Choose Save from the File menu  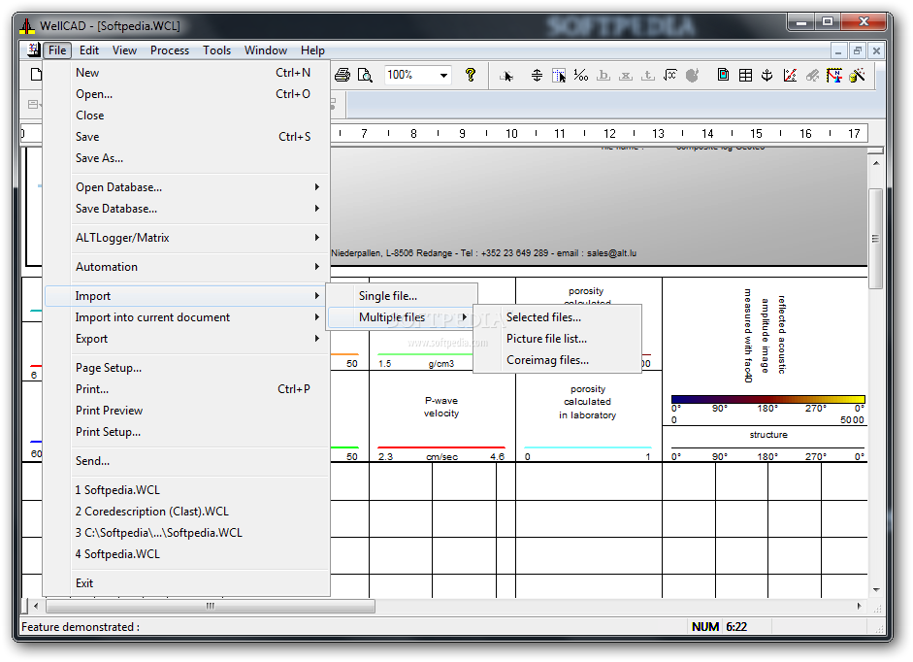coord(187,137)
